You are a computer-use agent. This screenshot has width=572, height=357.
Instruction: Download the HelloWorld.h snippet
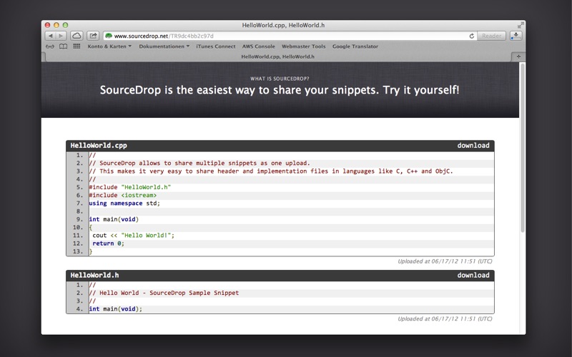click(x=473, y=275)
